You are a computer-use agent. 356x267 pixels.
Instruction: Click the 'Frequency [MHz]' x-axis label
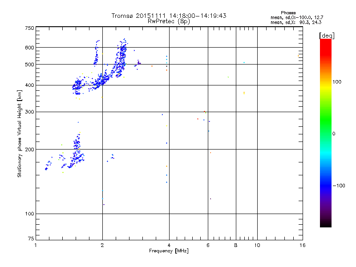click(169, 251)
